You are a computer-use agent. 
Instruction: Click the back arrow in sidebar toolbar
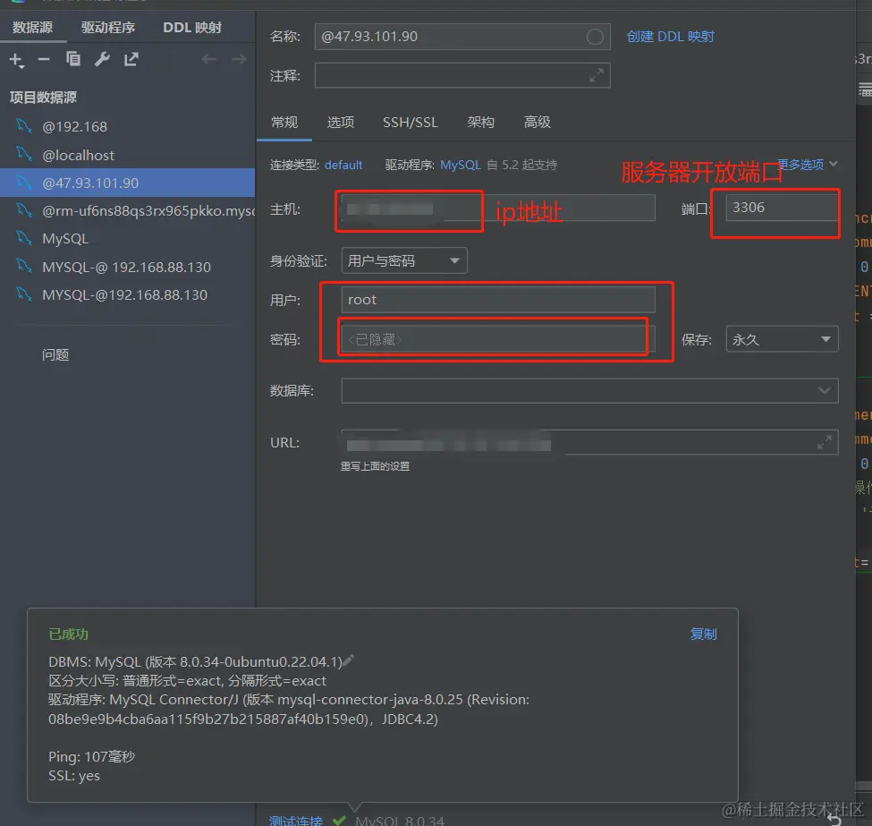coord(209,59)
